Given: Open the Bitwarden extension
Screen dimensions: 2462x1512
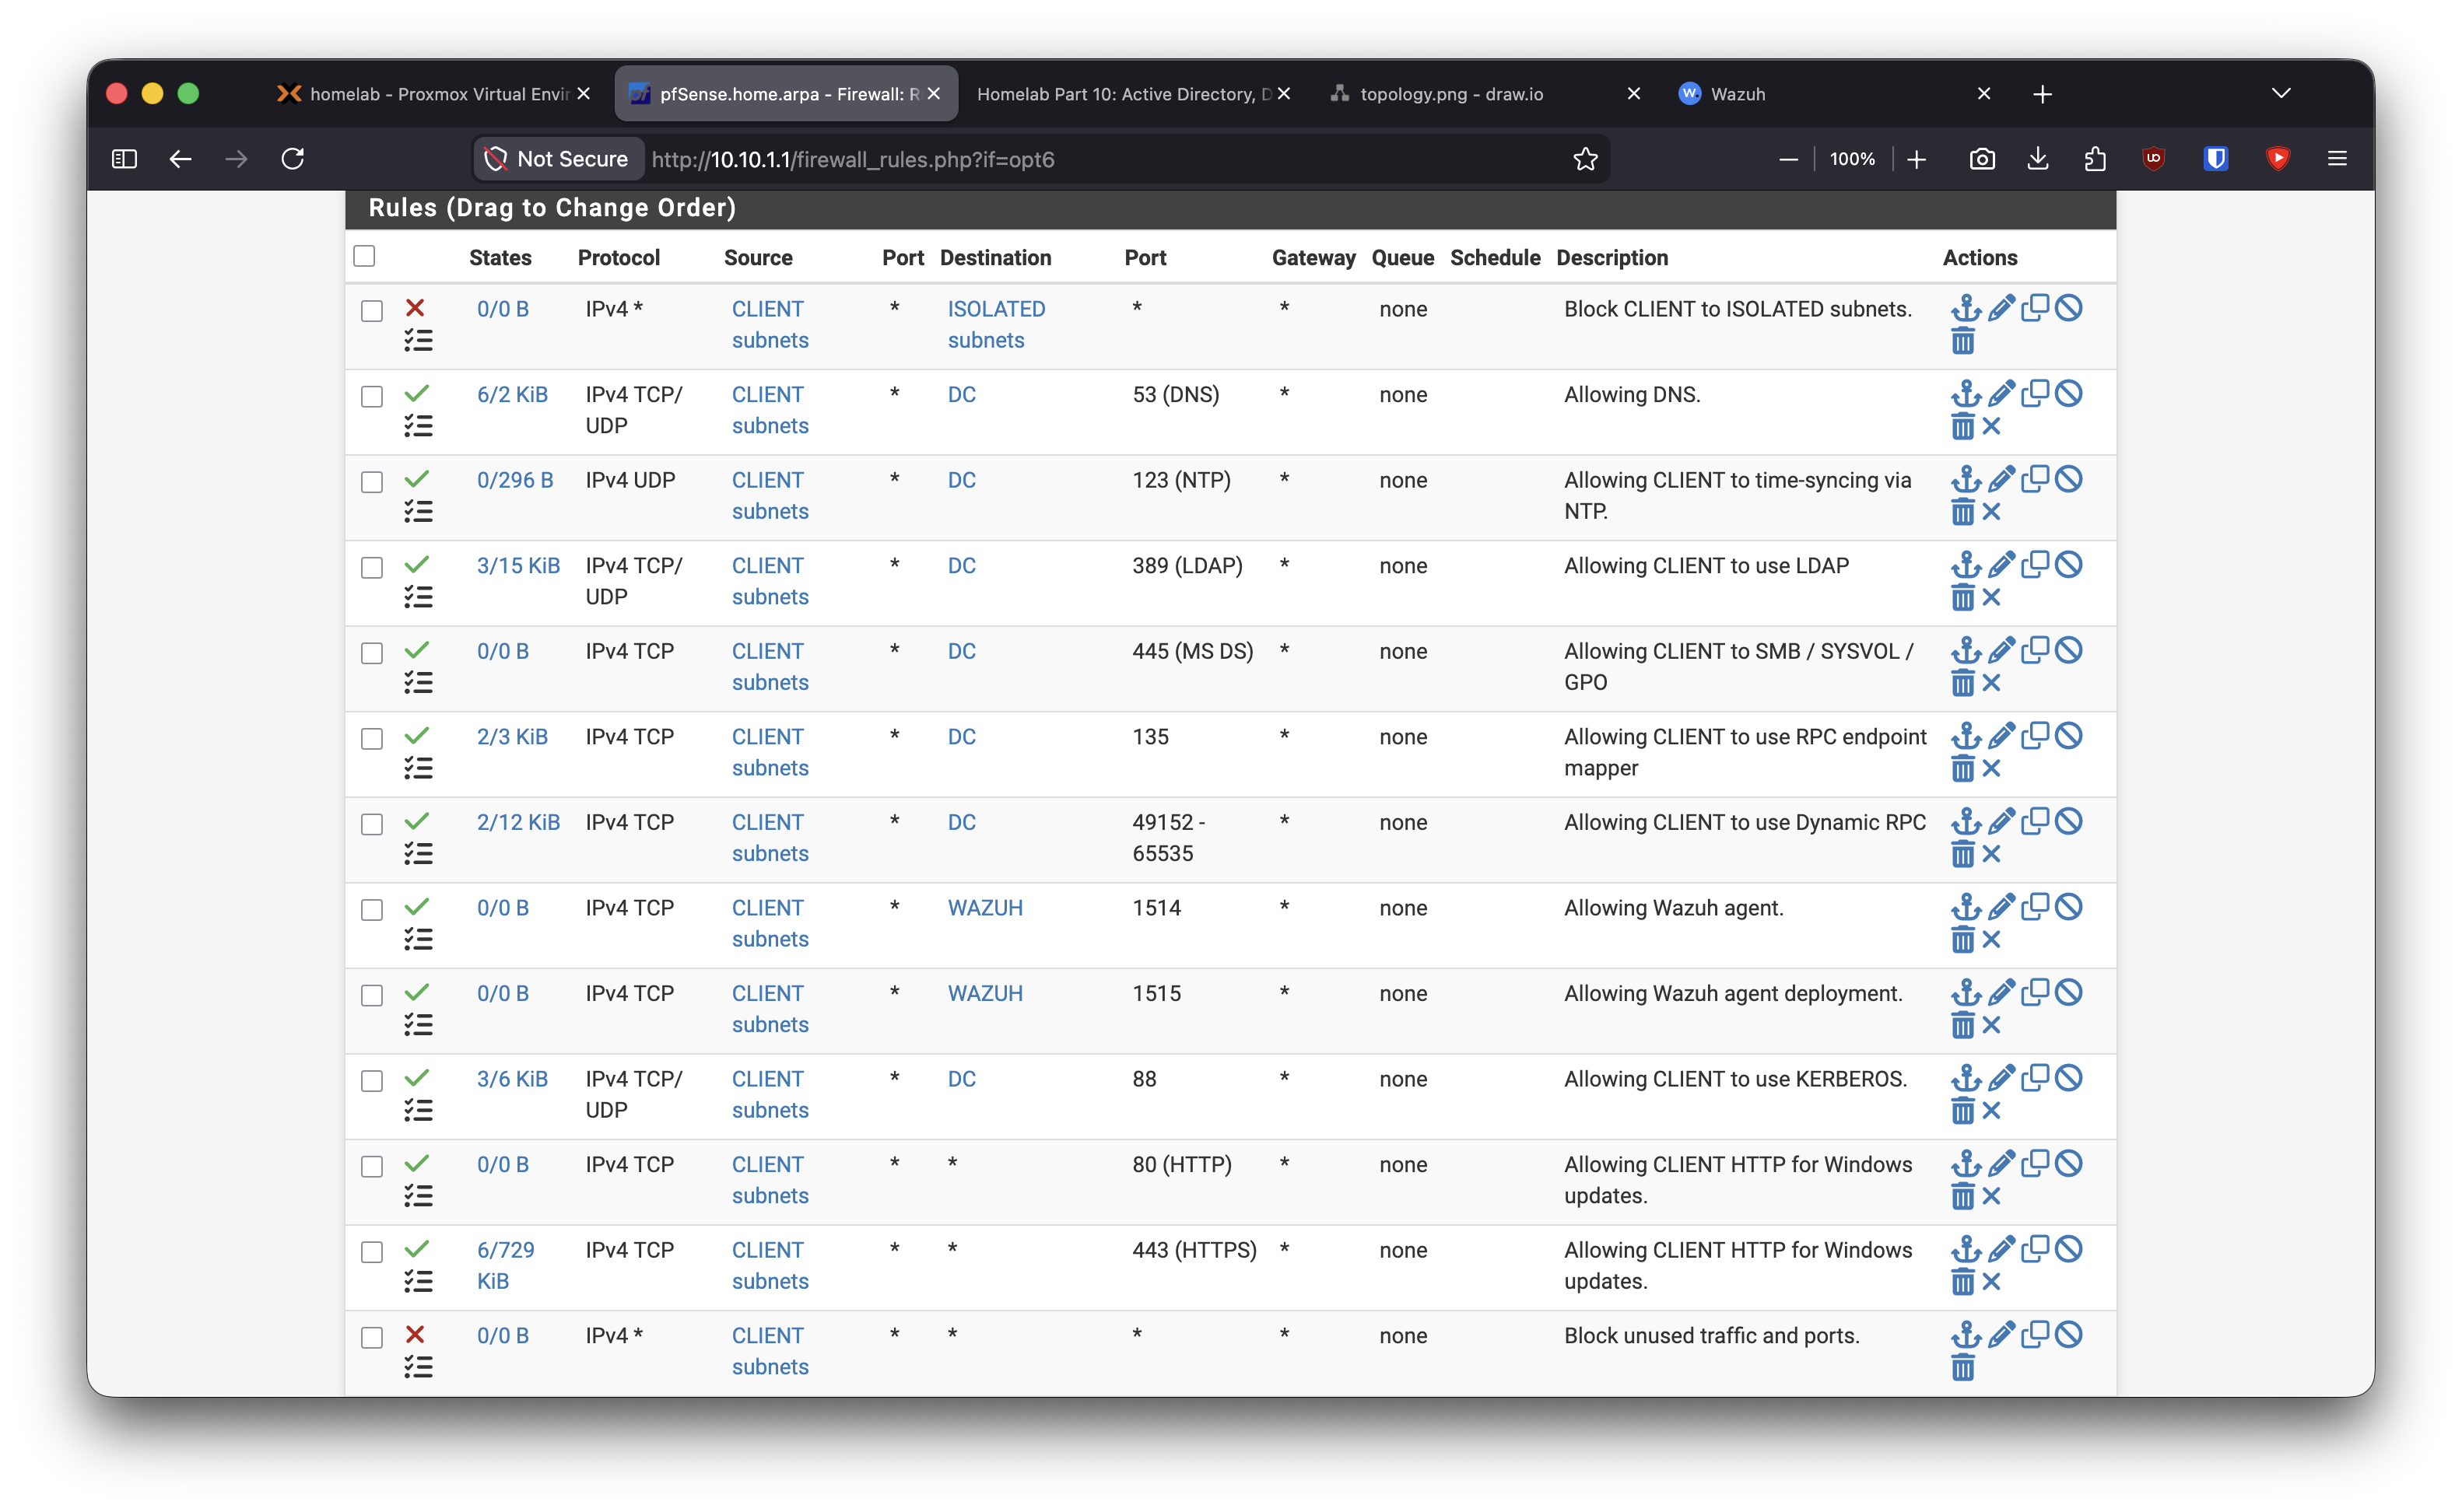Looking at the screenshot, I should pos(2215,158).
